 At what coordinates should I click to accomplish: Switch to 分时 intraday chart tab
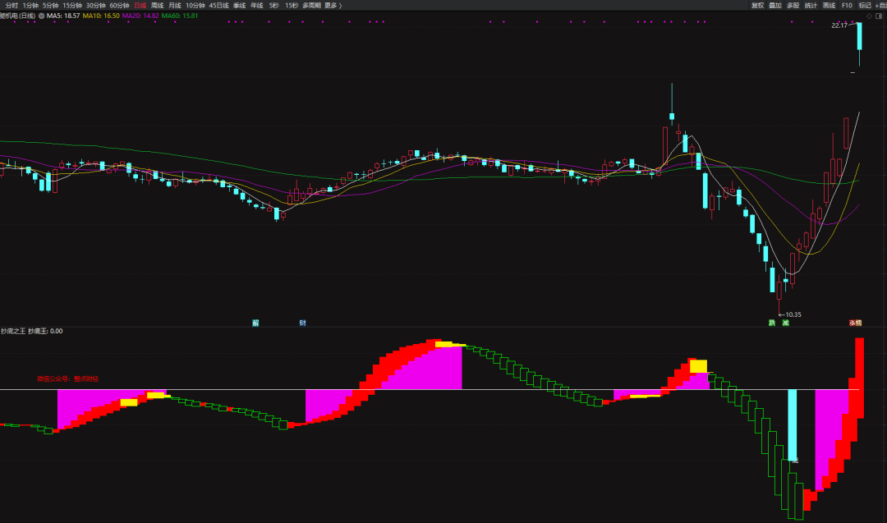11,5
